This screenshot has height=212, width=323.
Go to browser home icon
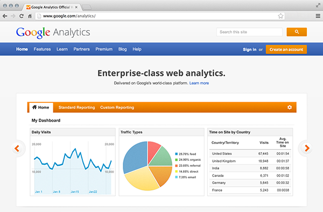30,16
